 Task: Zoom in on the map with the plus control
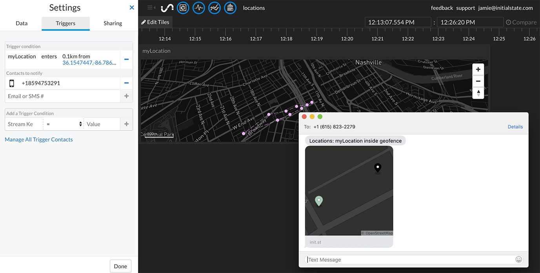[x=478, y=69]
